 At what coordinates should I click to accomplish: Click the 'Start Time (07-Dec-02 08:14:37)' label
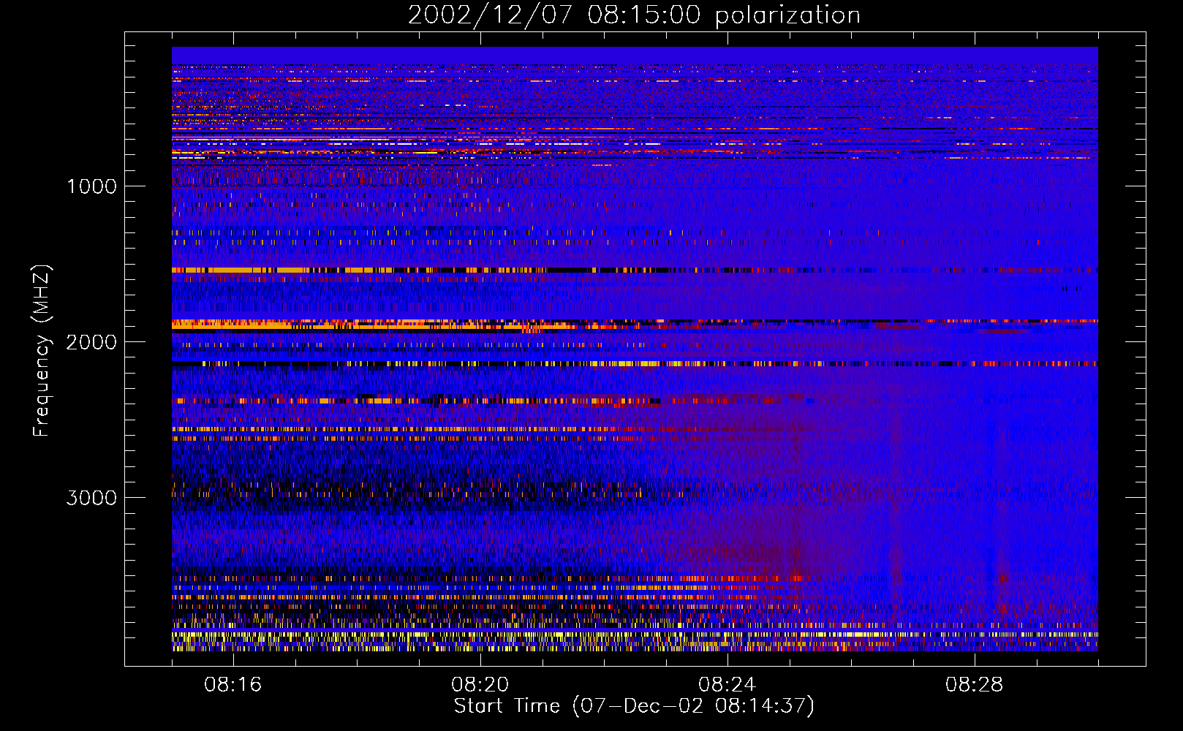(x=634, y=706)
